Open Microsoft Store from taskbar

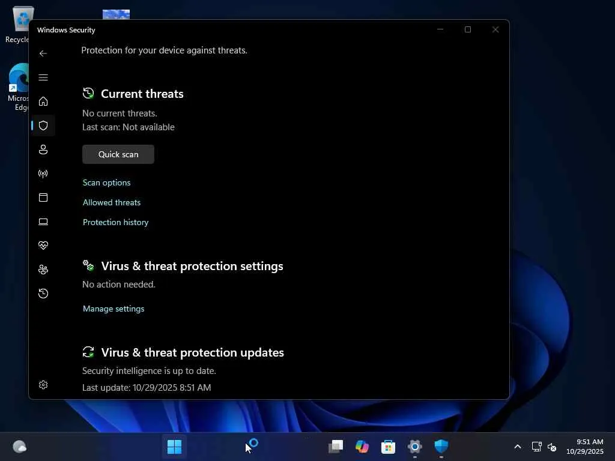point(388,447)
